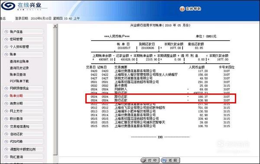Viewport: 260px width, 164px height.
Task: Select the 换卡费用 transaction text
Action: [x=121, y=86]
